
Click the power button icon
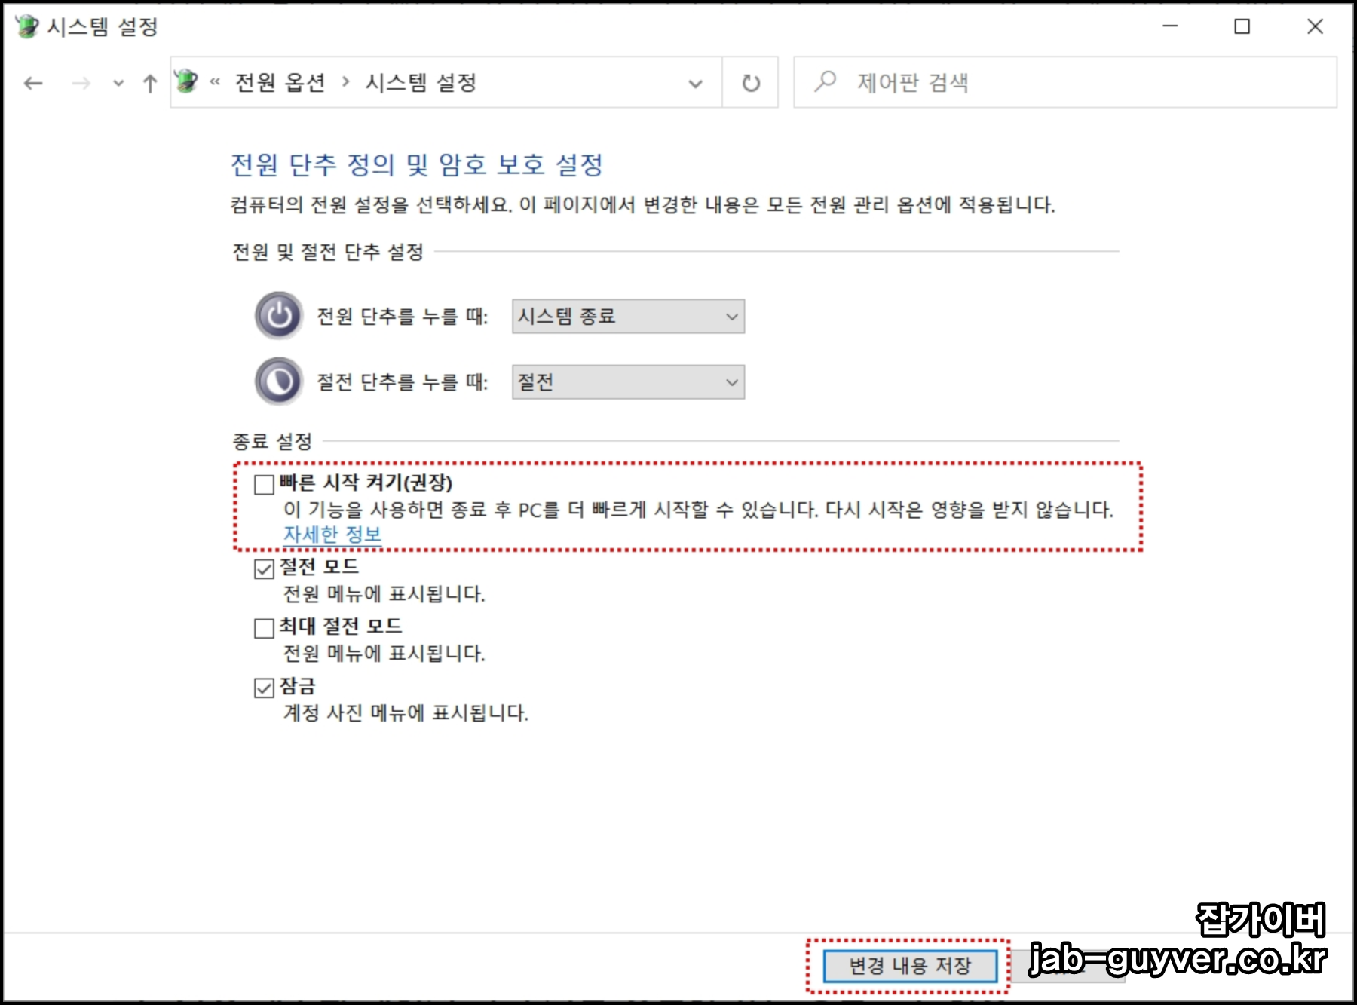click(x=277, y=316)
